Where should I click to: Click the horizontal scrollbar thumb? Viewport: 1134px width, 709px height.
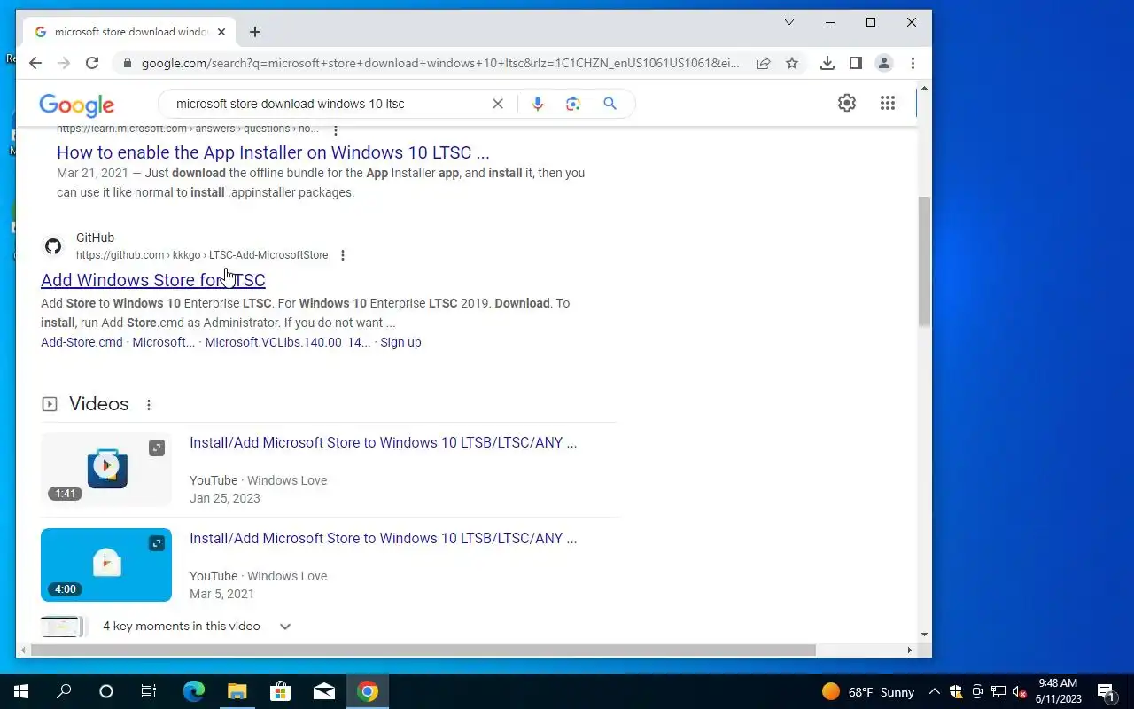pos(423,651)
